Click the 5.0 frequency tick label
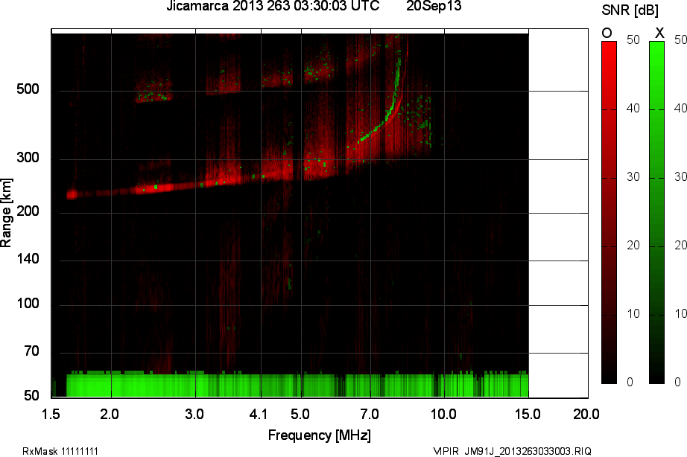 (300, 414)
